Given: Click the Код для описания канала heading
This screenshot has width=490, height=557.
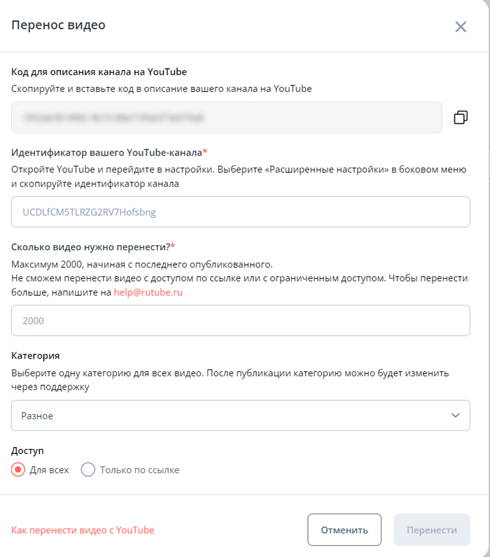Looking at the screenshot, I should click(99, 71).
